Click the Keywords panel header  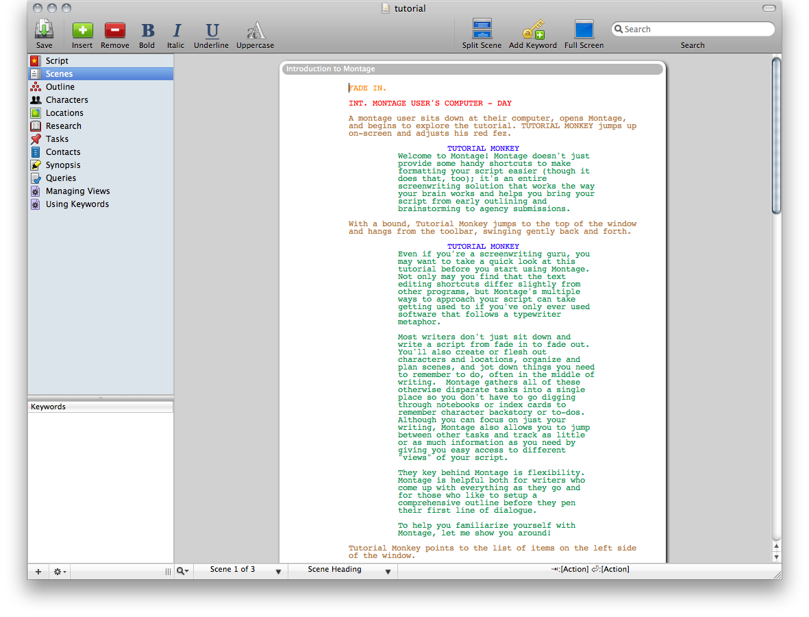101,407
